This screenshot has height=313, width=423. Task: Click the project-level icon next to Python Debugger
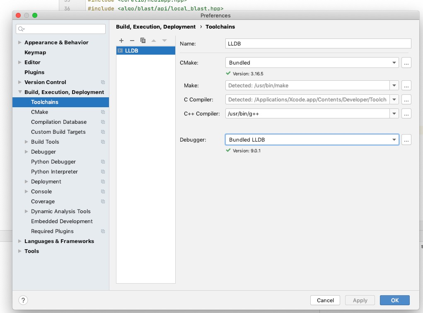click(x=103, y=162)
